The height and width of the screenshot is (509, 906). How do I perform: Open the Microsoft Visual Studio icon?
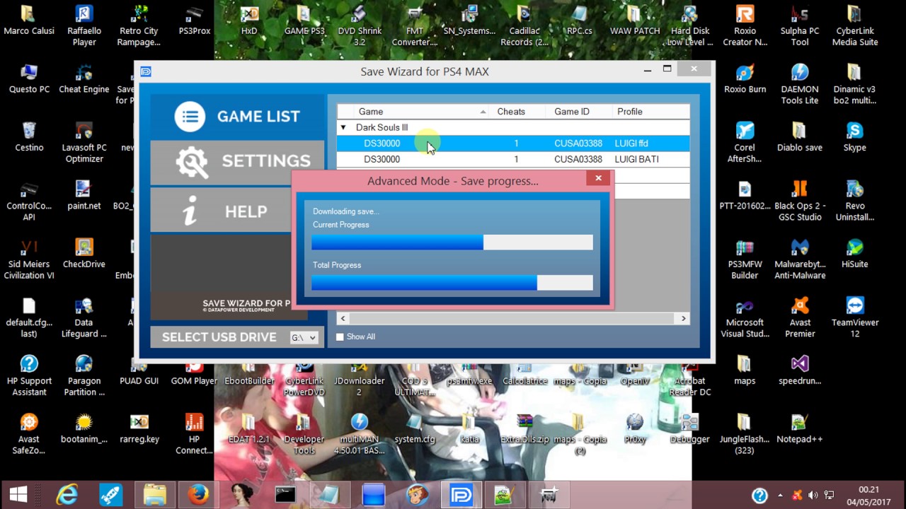(x=745, y=317)
